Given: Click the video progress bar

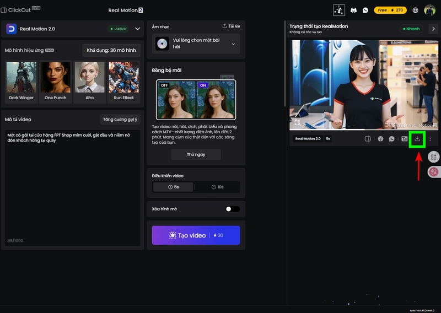Looking at the screenshot, I should pyautogui.click(x=364, y=129).
